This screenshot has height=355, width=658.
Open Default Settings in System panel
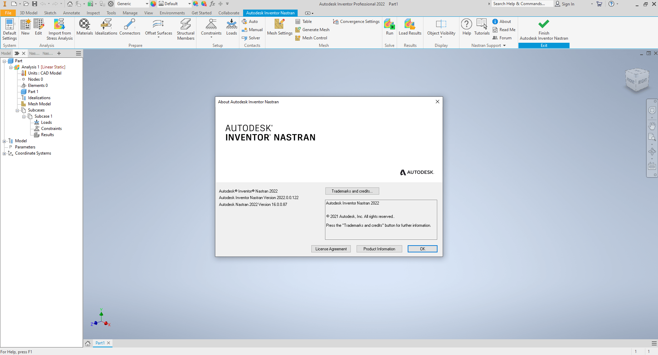10,29
